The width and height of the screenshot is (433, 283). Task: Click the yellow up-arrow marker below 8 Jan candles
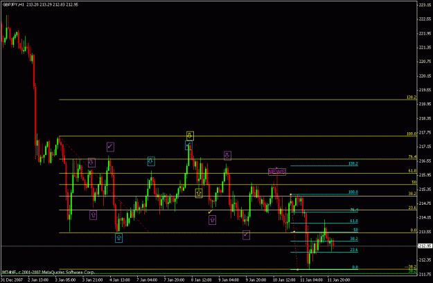point(199,193)
